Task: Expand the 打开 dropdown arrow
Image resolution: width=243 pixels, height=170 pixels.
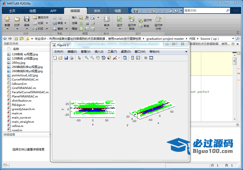Action: (x=17, y=29)
